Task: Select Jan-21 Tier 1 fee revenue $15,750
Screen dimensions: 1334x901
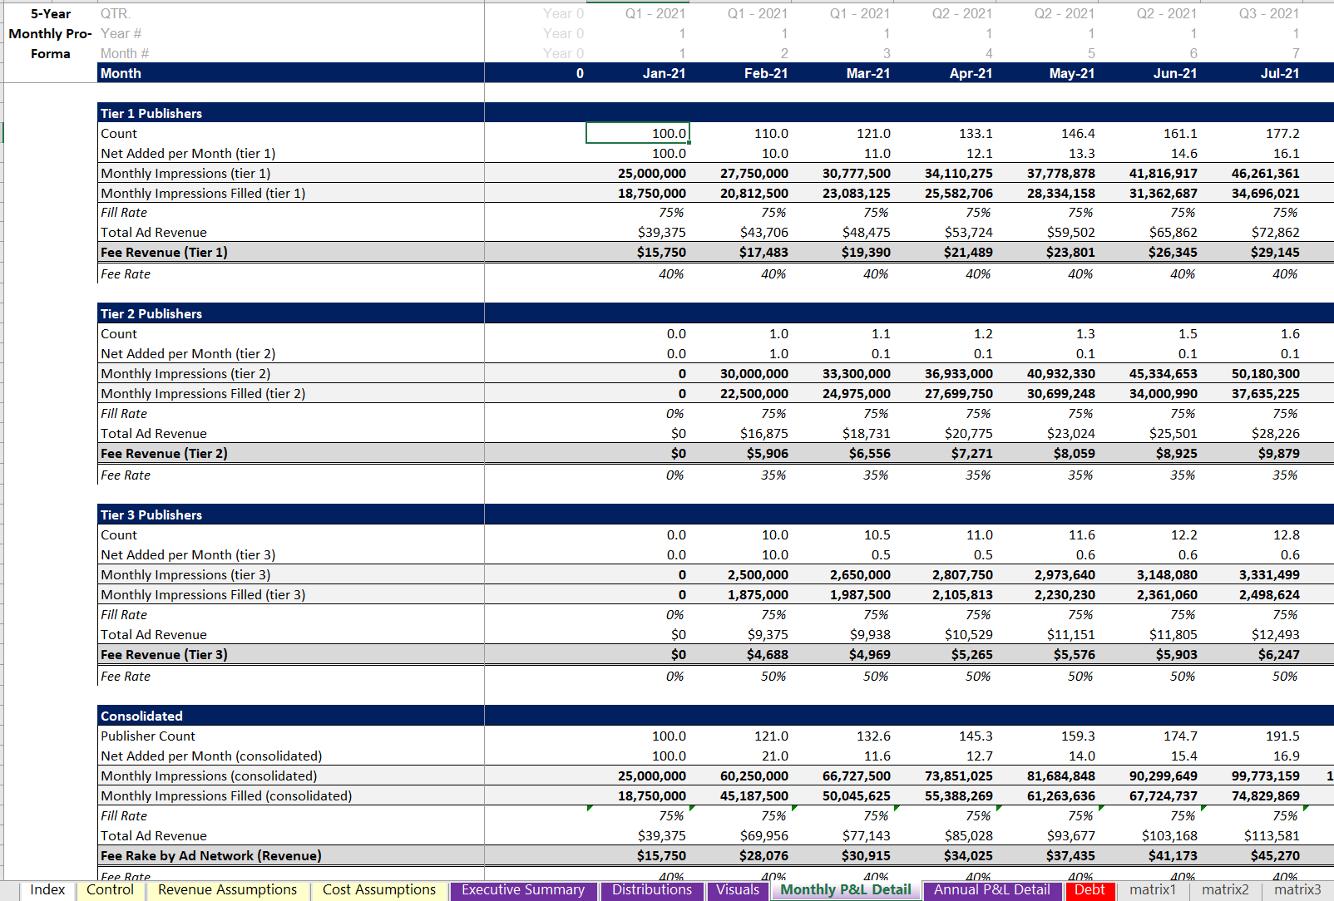Action: pyautogui.click(x=638, y=252)
